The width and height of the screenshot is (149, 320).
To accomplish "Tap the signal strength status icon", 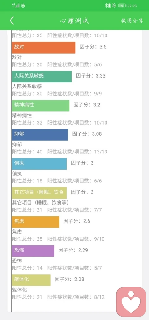I will pyautogui.click(x=16, y=6).
